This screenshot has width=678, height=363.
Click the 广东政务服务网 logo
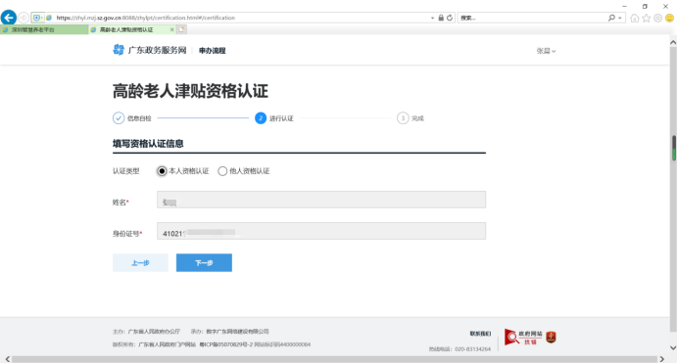click(x=119, y=50)
